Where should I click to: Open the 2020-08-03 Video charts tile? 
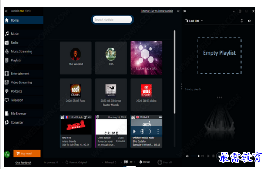tap(146, 95)
